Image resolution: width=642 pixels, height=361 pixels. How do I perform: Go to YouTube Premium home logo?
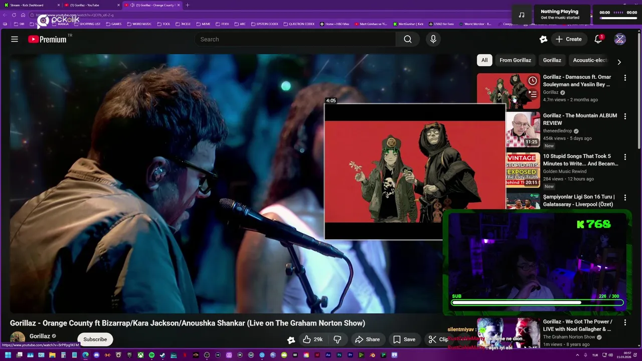(x=47, y=39)
